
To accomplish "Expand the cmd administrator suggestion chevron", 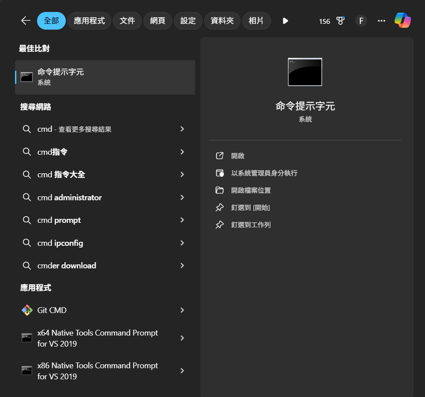I will click(182, 197).
